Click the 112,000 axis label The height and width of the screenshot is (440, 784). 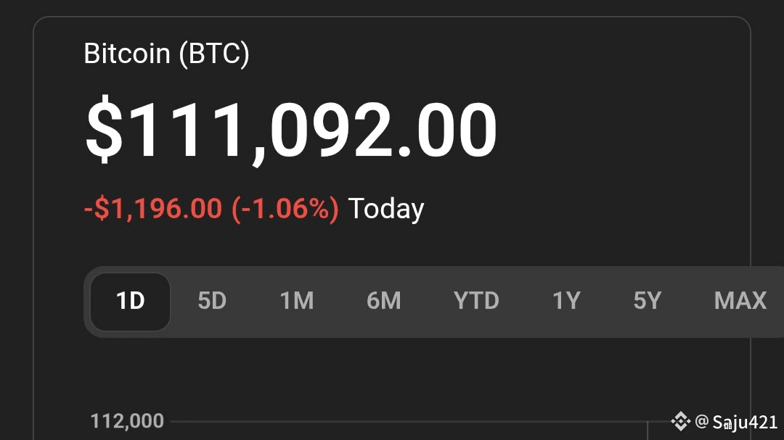click(x=127, y=422)
